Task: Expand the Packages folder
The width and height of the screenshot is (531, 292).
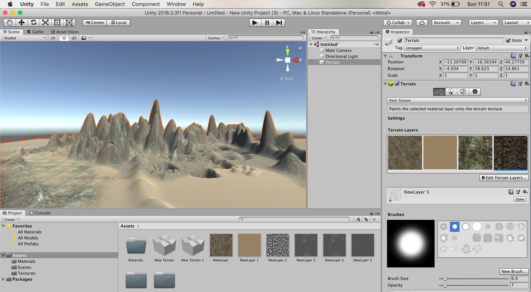Action: click(3, 279)
